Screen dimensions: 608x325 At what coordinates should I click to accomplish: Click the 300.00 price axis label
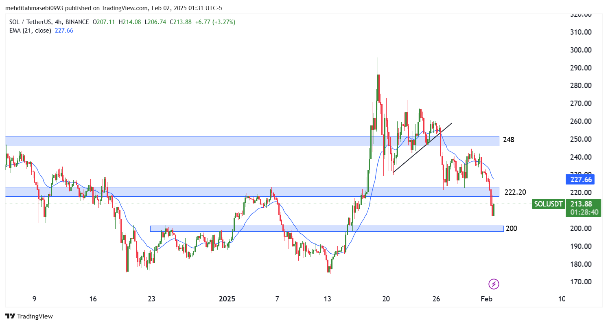coord(580,50)
